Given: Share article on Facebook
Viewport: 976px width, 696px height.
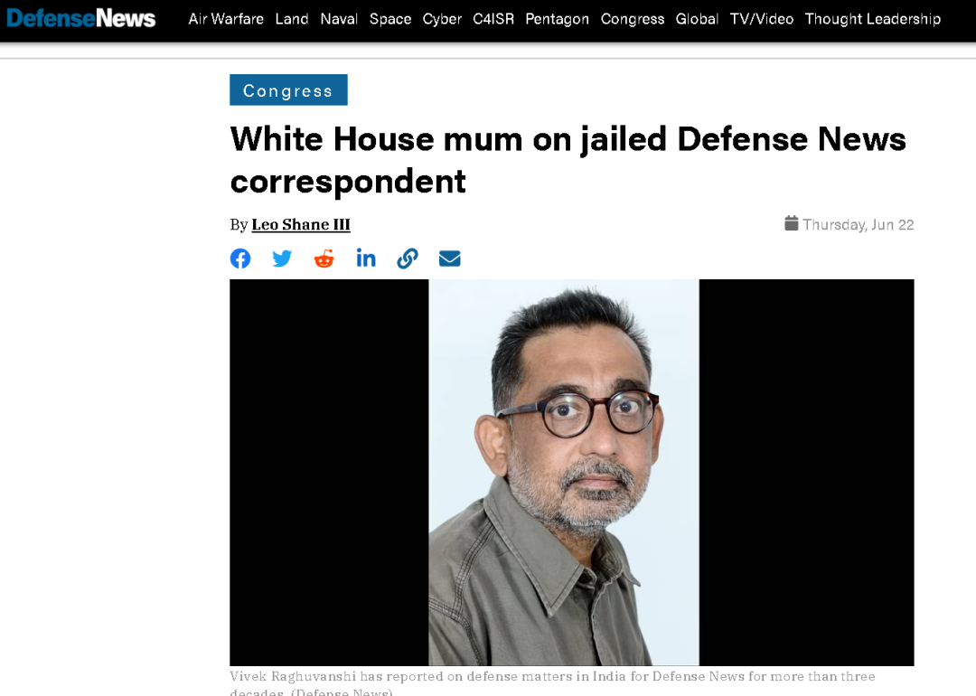Looking at the screenshot, I should point(240,259).
